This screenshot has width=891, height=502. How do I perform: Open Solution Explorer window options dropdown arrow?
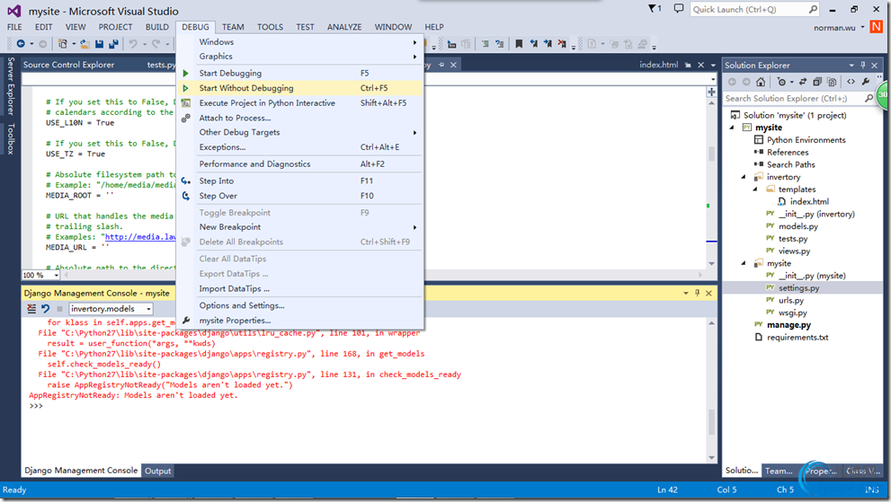tap(851, 65)
